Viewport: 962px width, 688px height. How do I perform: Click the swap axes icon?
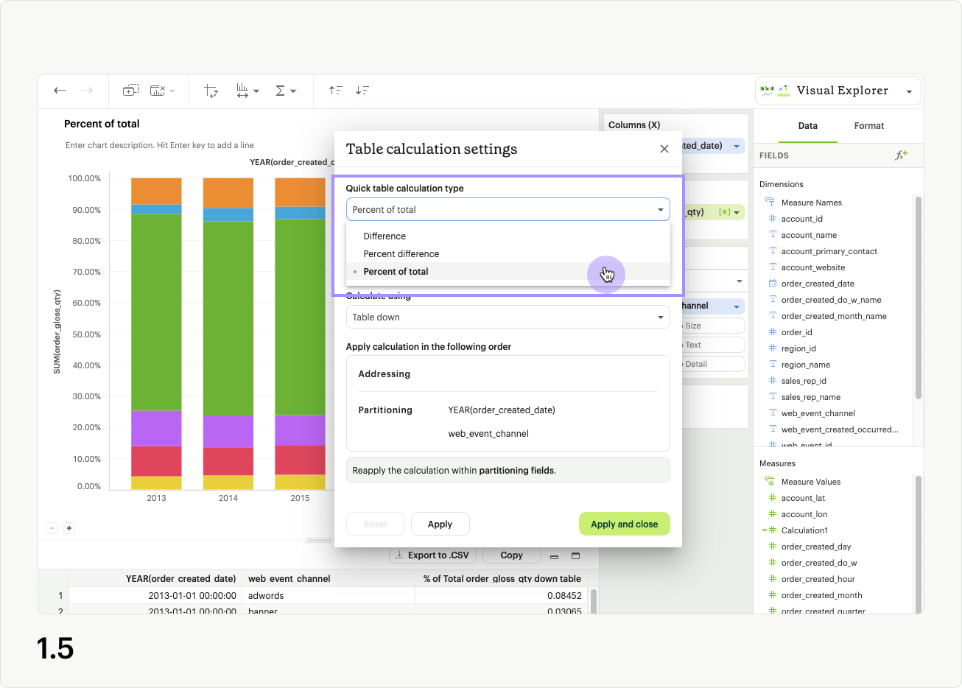coord(211,91)
